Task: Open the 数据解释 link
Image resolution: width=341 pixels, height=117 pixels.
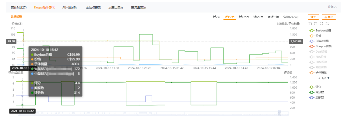Action: tap(16, 17)
